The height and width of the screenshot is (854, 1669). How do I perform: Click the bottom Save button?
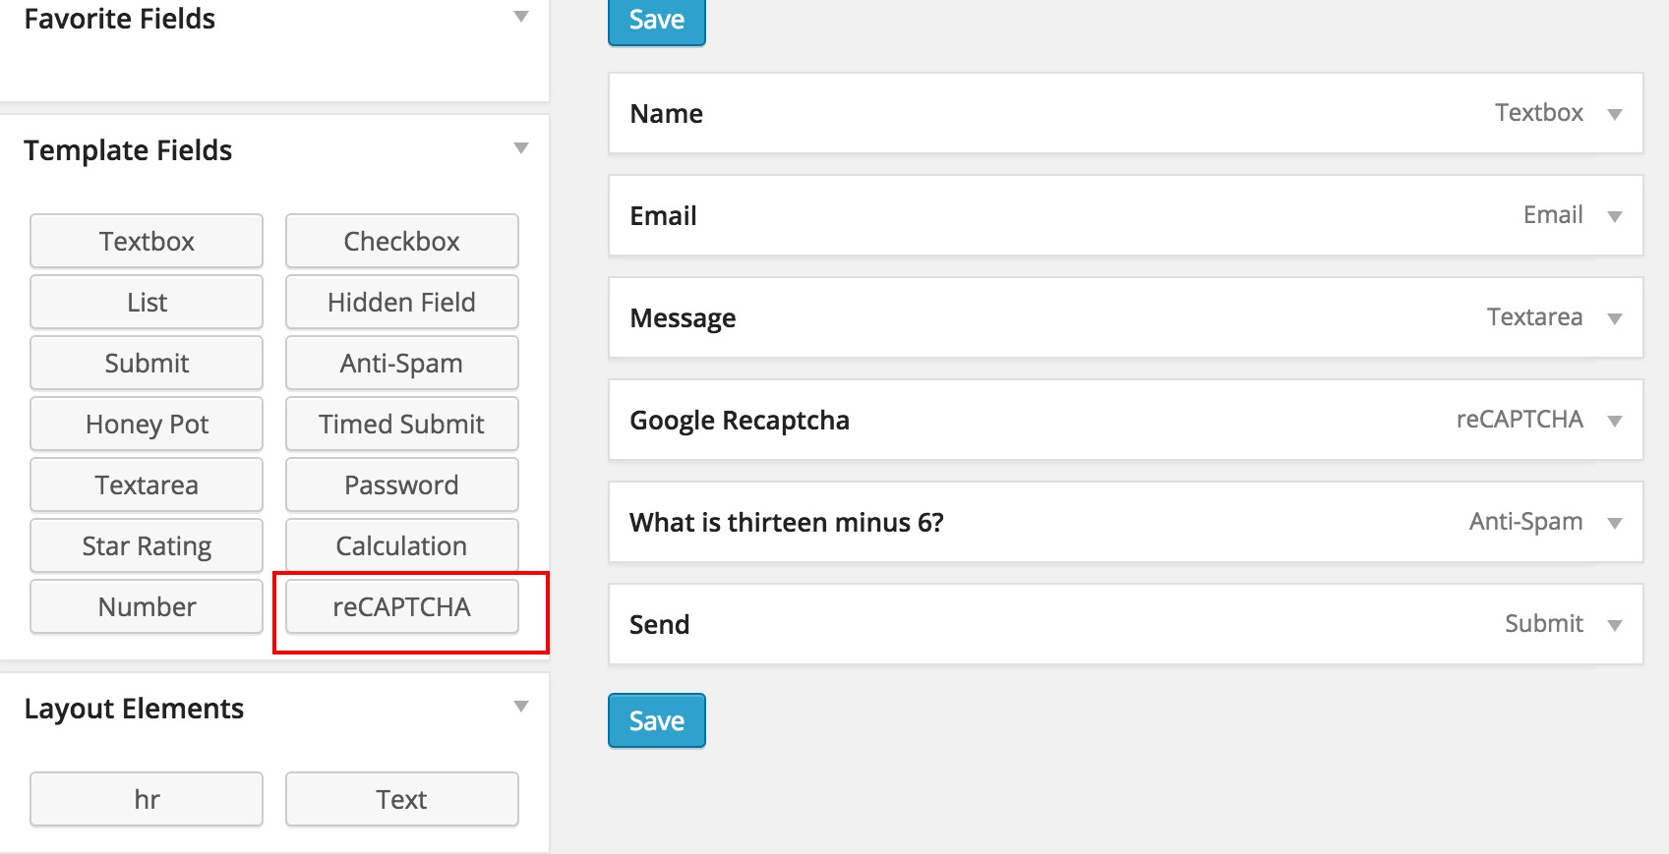[x=656, y=720]
